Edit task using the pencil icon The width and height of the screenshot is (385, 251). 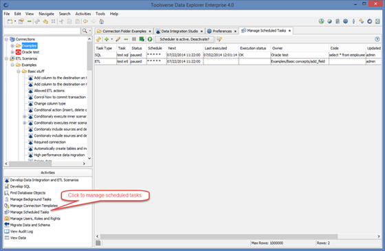pyautogui.click(x=118, y=39)
